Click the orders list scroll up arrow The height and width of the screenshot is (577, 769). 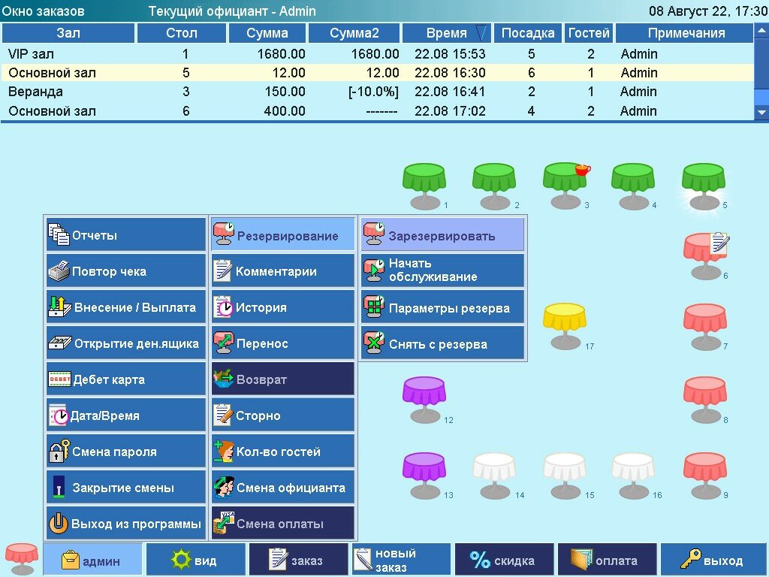pos(761,32)
